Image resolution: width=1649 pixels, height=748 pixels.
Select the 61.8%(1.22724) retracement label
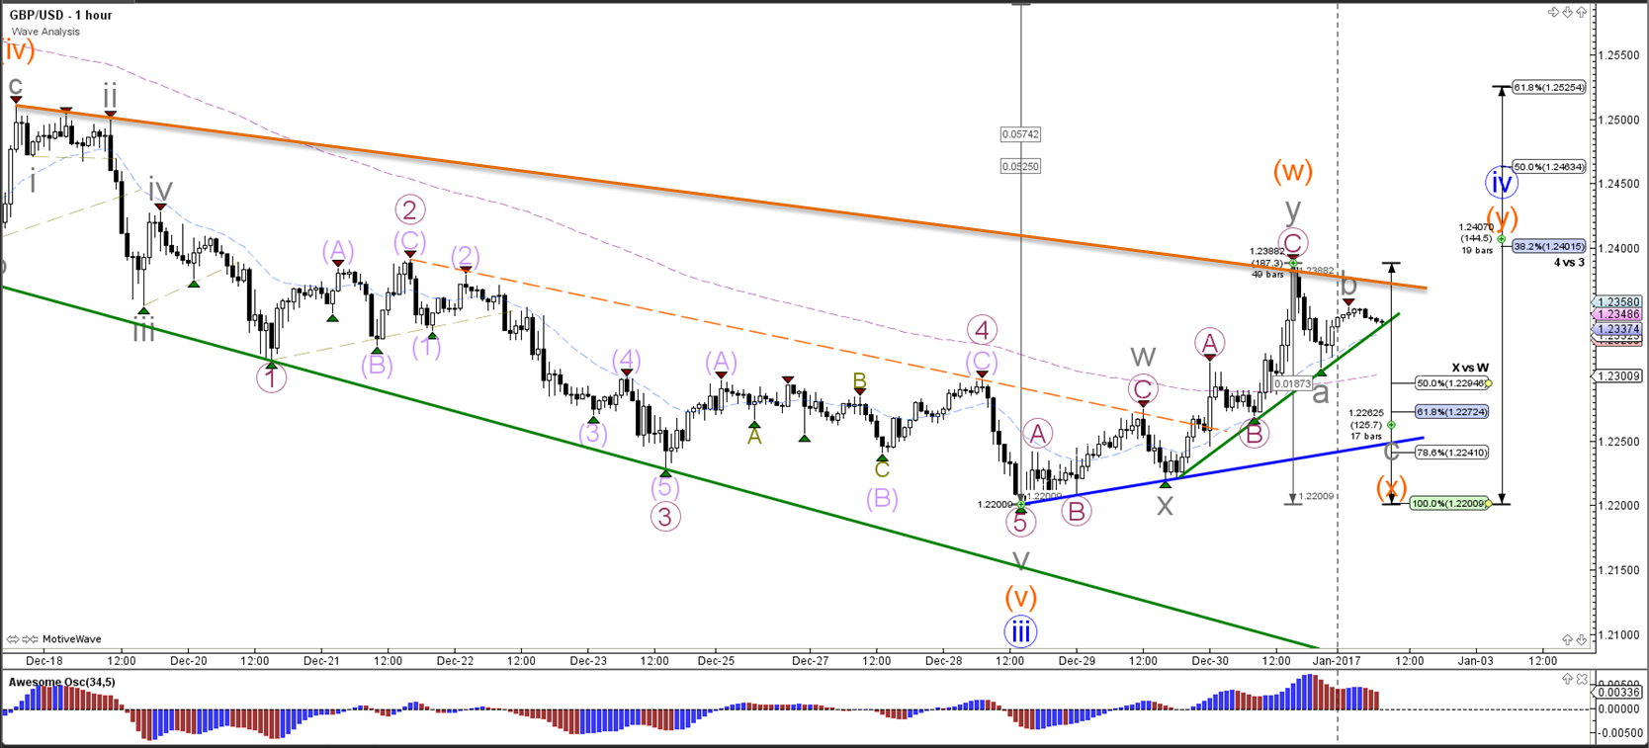point(1451,412)
